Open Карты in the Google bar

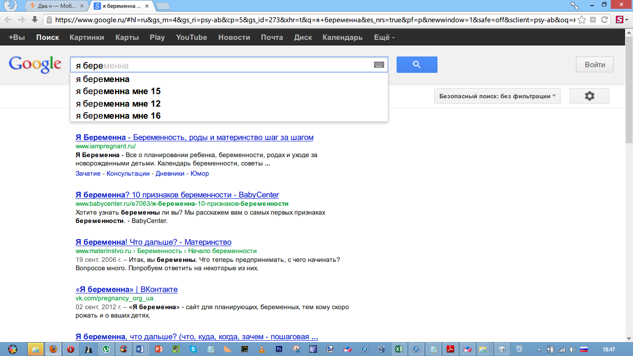(x=127, y=38)
